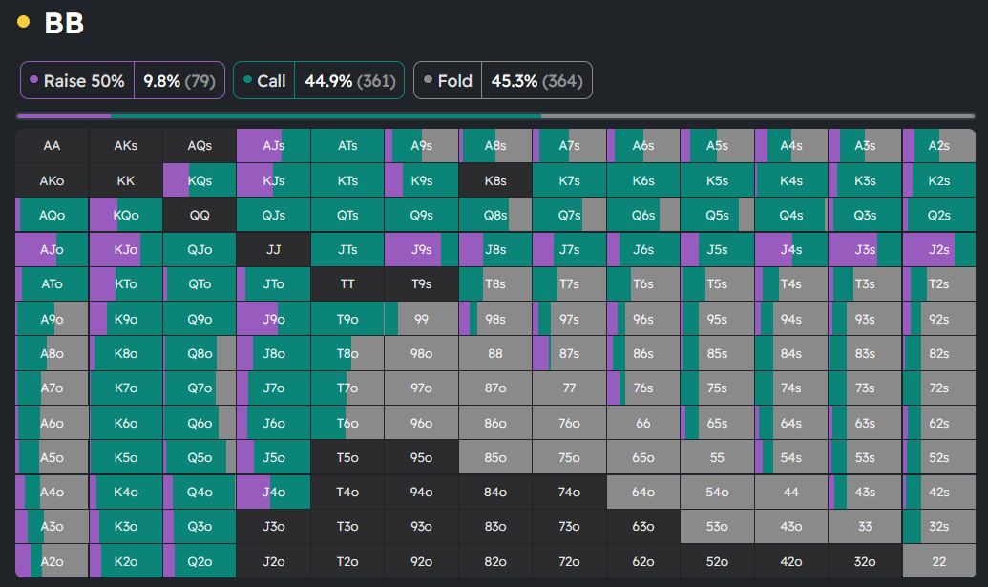
Task: Select the AJs hand cell
Action: [x=273, y=146]
